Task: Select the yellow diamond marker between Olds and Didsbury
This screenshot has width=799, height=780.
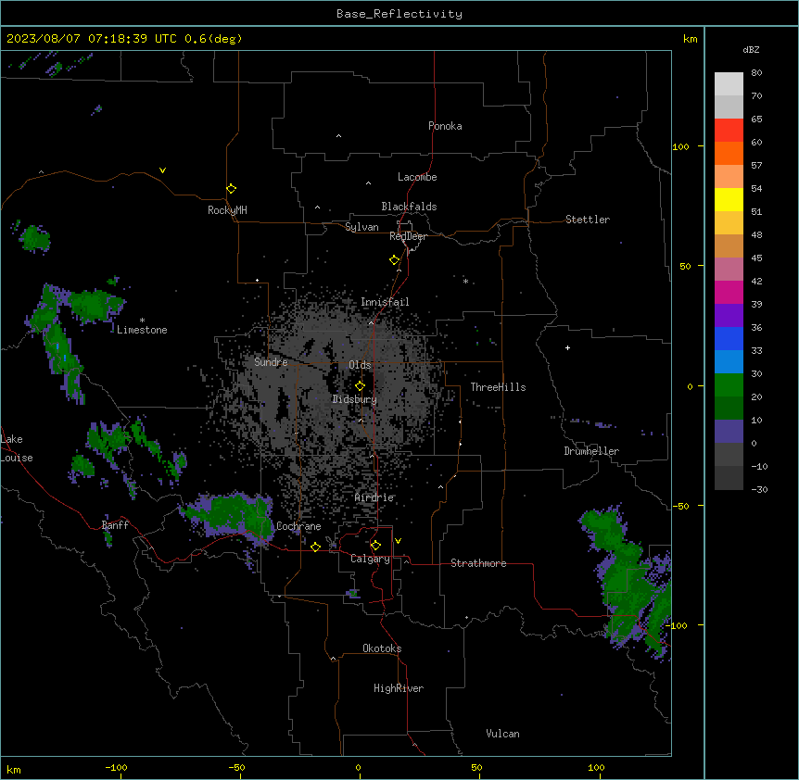Action: [361, 386]
